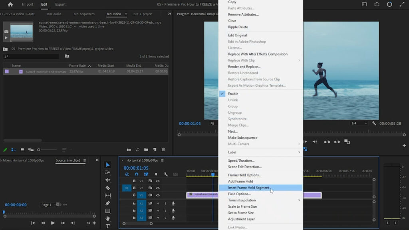This screenshot has height=230, width=409.
Task: Select the Type tool
Action: (108, 226)
